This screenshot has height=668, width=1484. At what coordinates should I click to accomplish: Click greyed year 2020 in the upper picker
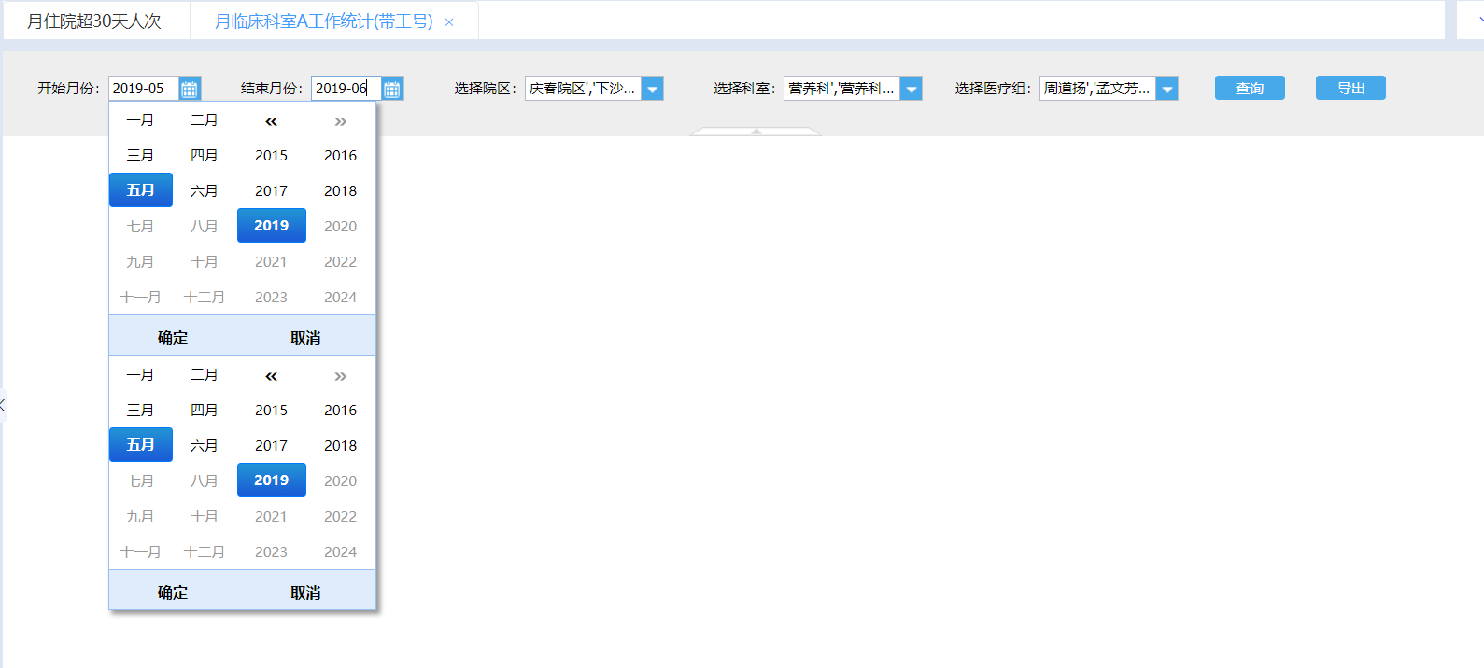pyautogui.click(x=340, y=227)
